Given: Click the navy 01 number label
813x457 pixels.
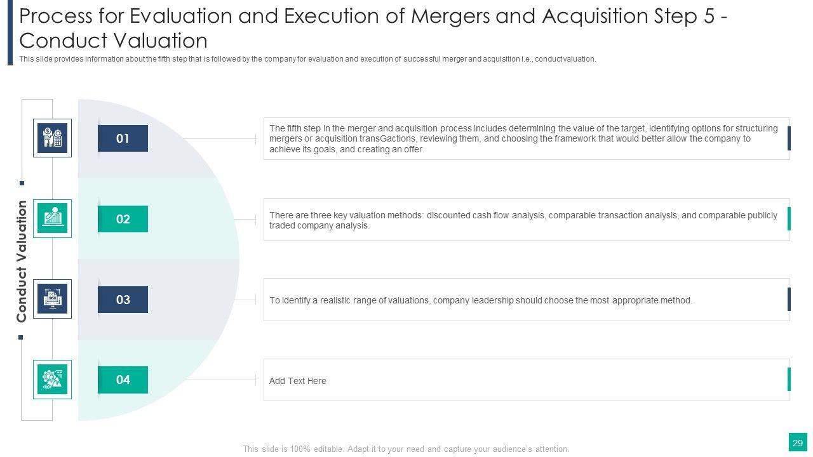Looking at the screenshot, I should point(123,138).
